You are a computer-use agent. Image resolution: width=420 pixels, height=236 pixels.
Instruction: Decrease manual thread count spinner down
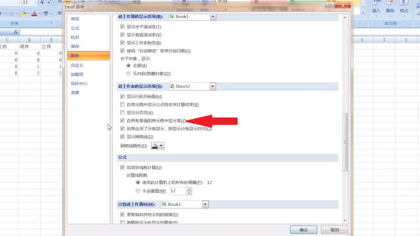coord(189,193)
